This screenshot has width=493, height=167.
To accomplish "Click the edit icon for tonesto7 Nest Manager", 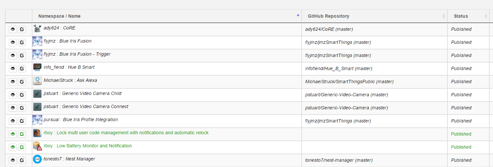I will coord(22,160).
